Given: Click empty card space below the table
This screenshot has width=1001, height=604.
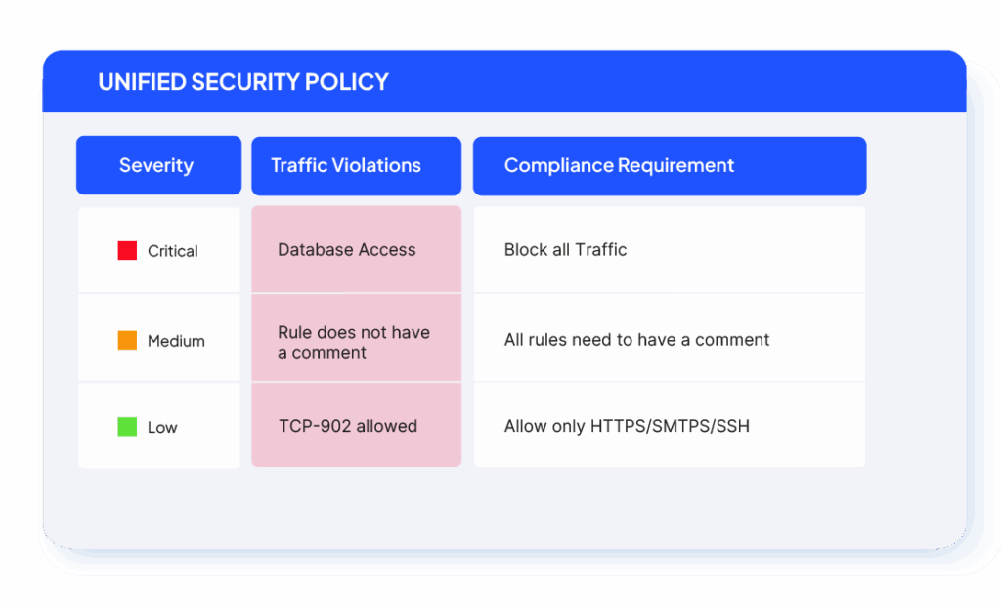Looking at the screenshot, I should [489, 508].
